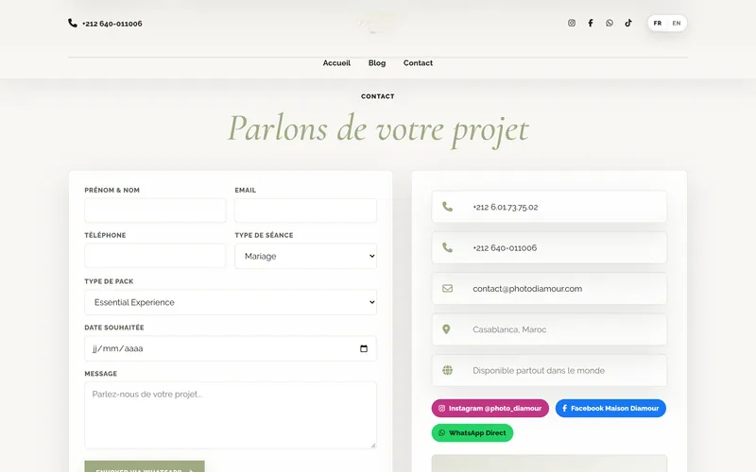Call +212 6.01.73.75.02
756x472 pixels.
coord(506,207)
